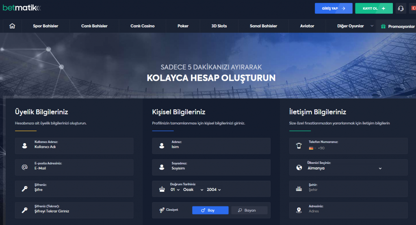Screen dimensions: 416x225
Task: Click the @ icon in E-posta field
Action: coord(25,167)
